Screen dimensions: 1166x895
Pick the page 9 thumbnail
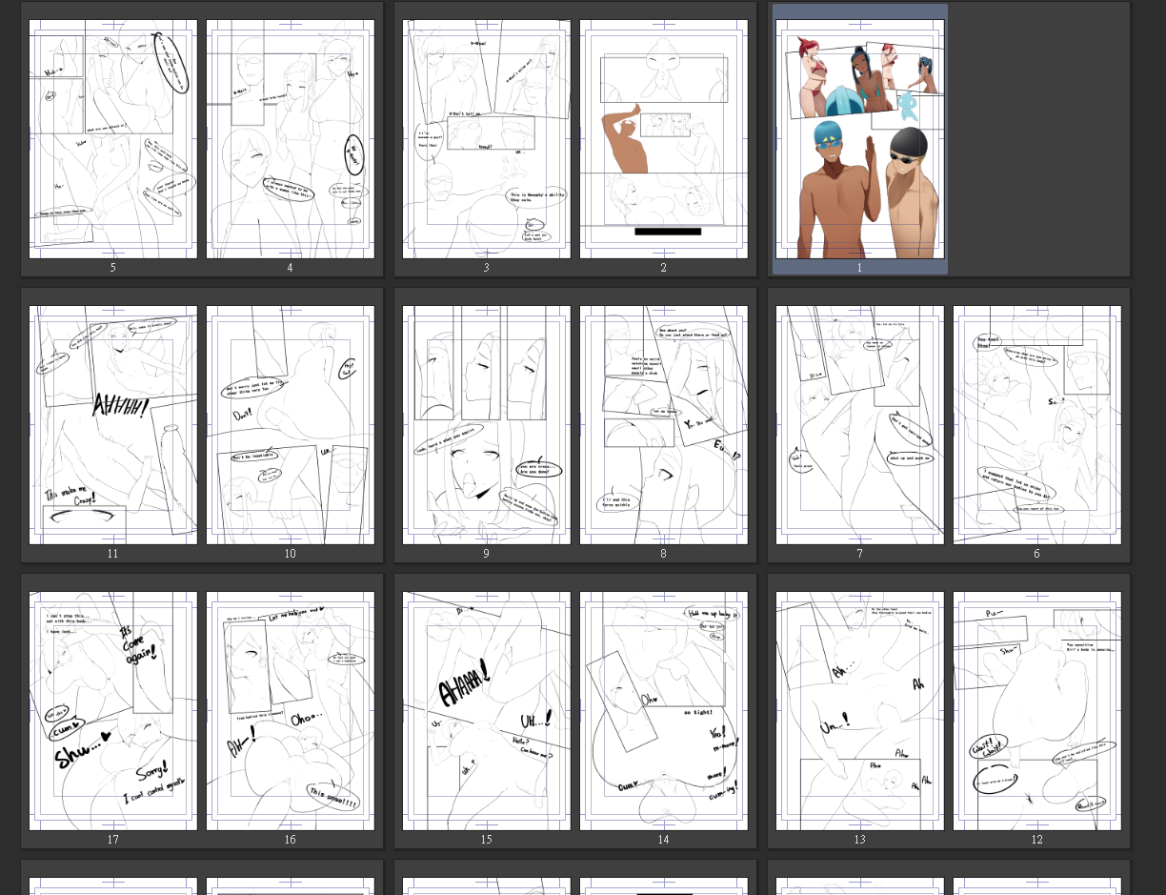[x=487, y=425]
